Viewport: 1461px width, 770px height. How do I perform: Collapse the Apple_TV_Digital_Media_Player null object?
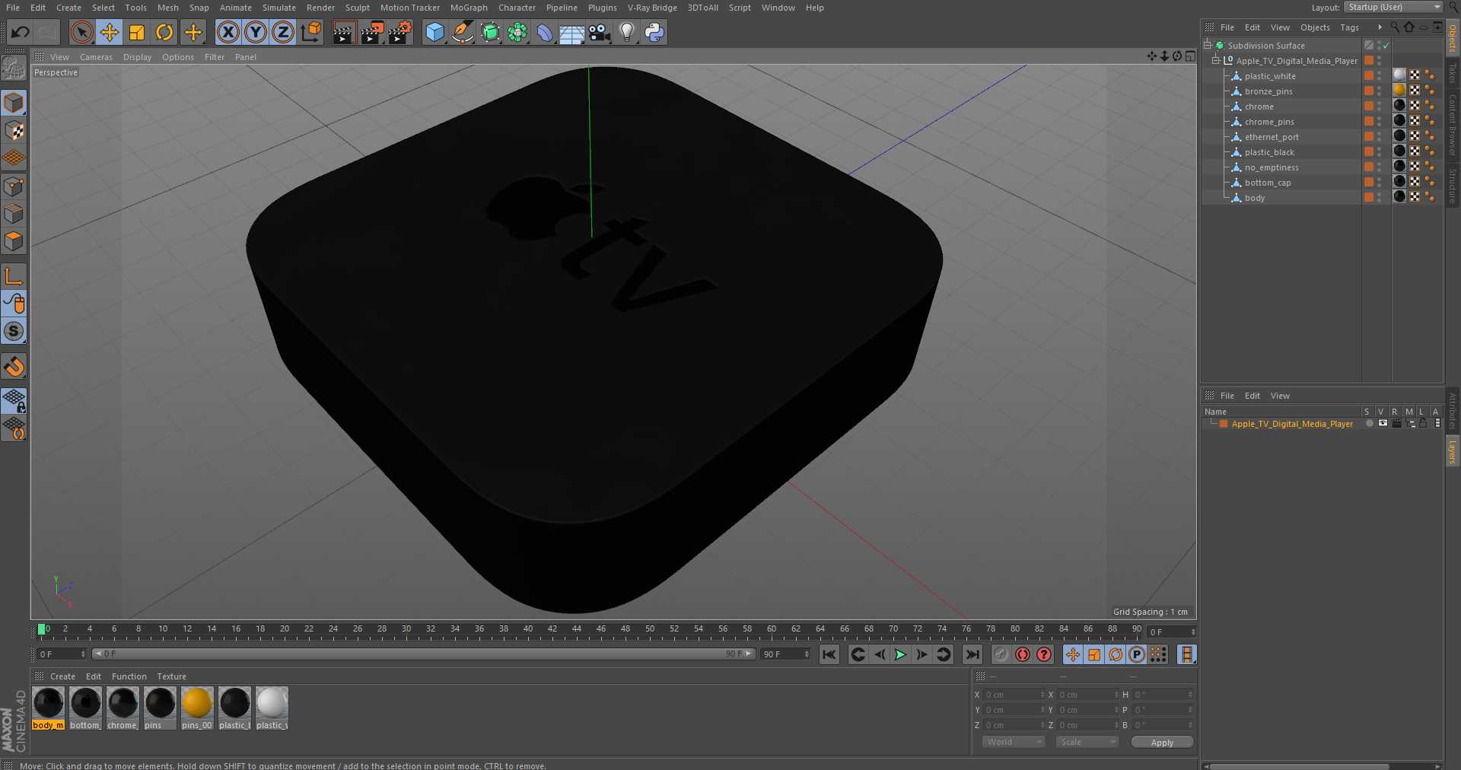pyautogui.click(x=1215, y=61)
